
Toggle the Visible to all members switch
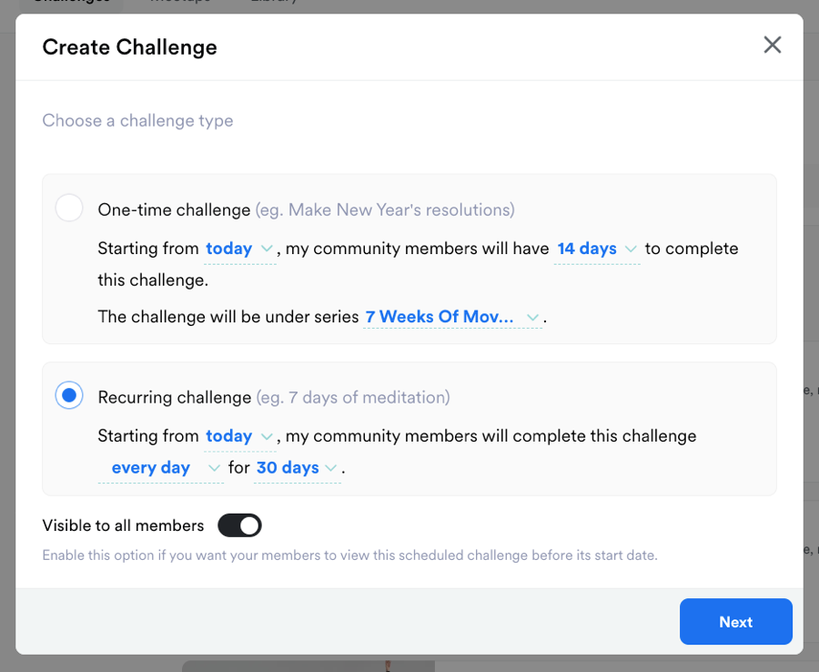239,525
